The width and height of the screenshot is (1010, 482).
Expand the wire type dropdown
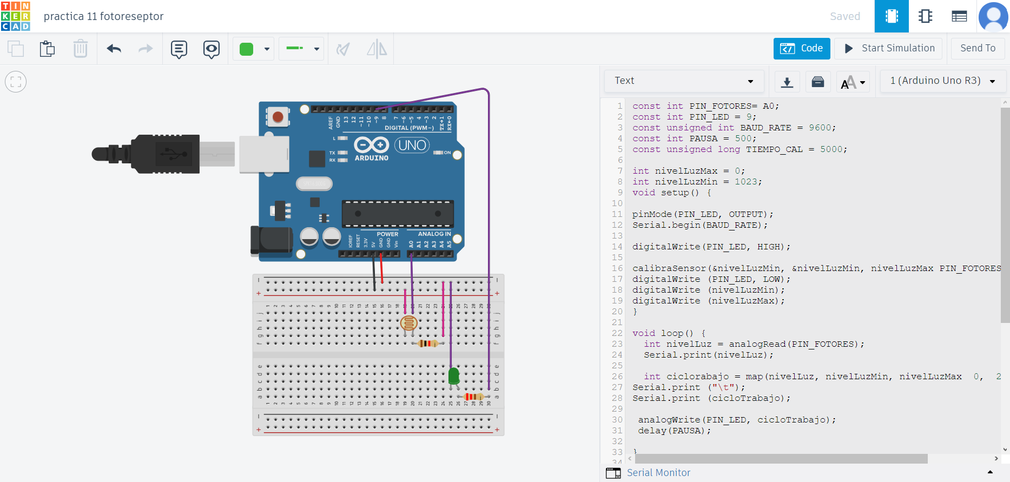click(x=301, y=49)
